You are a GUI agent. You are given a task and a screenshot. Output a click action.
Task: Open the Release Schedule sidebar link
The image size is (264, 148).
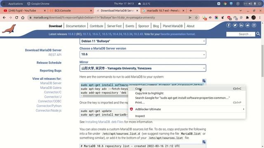tap(49, 62)
